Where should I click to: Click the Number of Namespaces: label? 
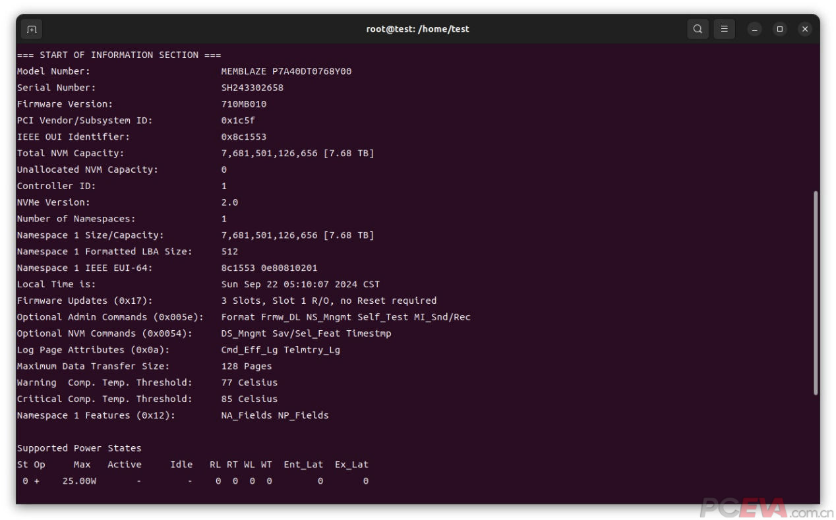click(x=76, y=219)
